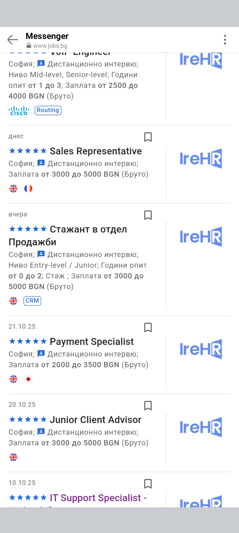
Task: Open the Junior Client Advisor listing
Action: pos(95,420)
